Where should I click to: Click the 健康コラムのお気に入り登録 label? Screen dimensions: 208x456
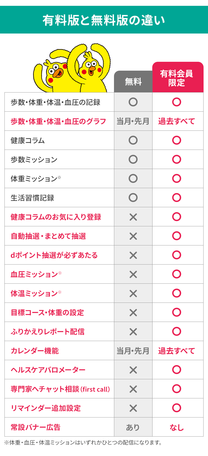coord(56,217)
